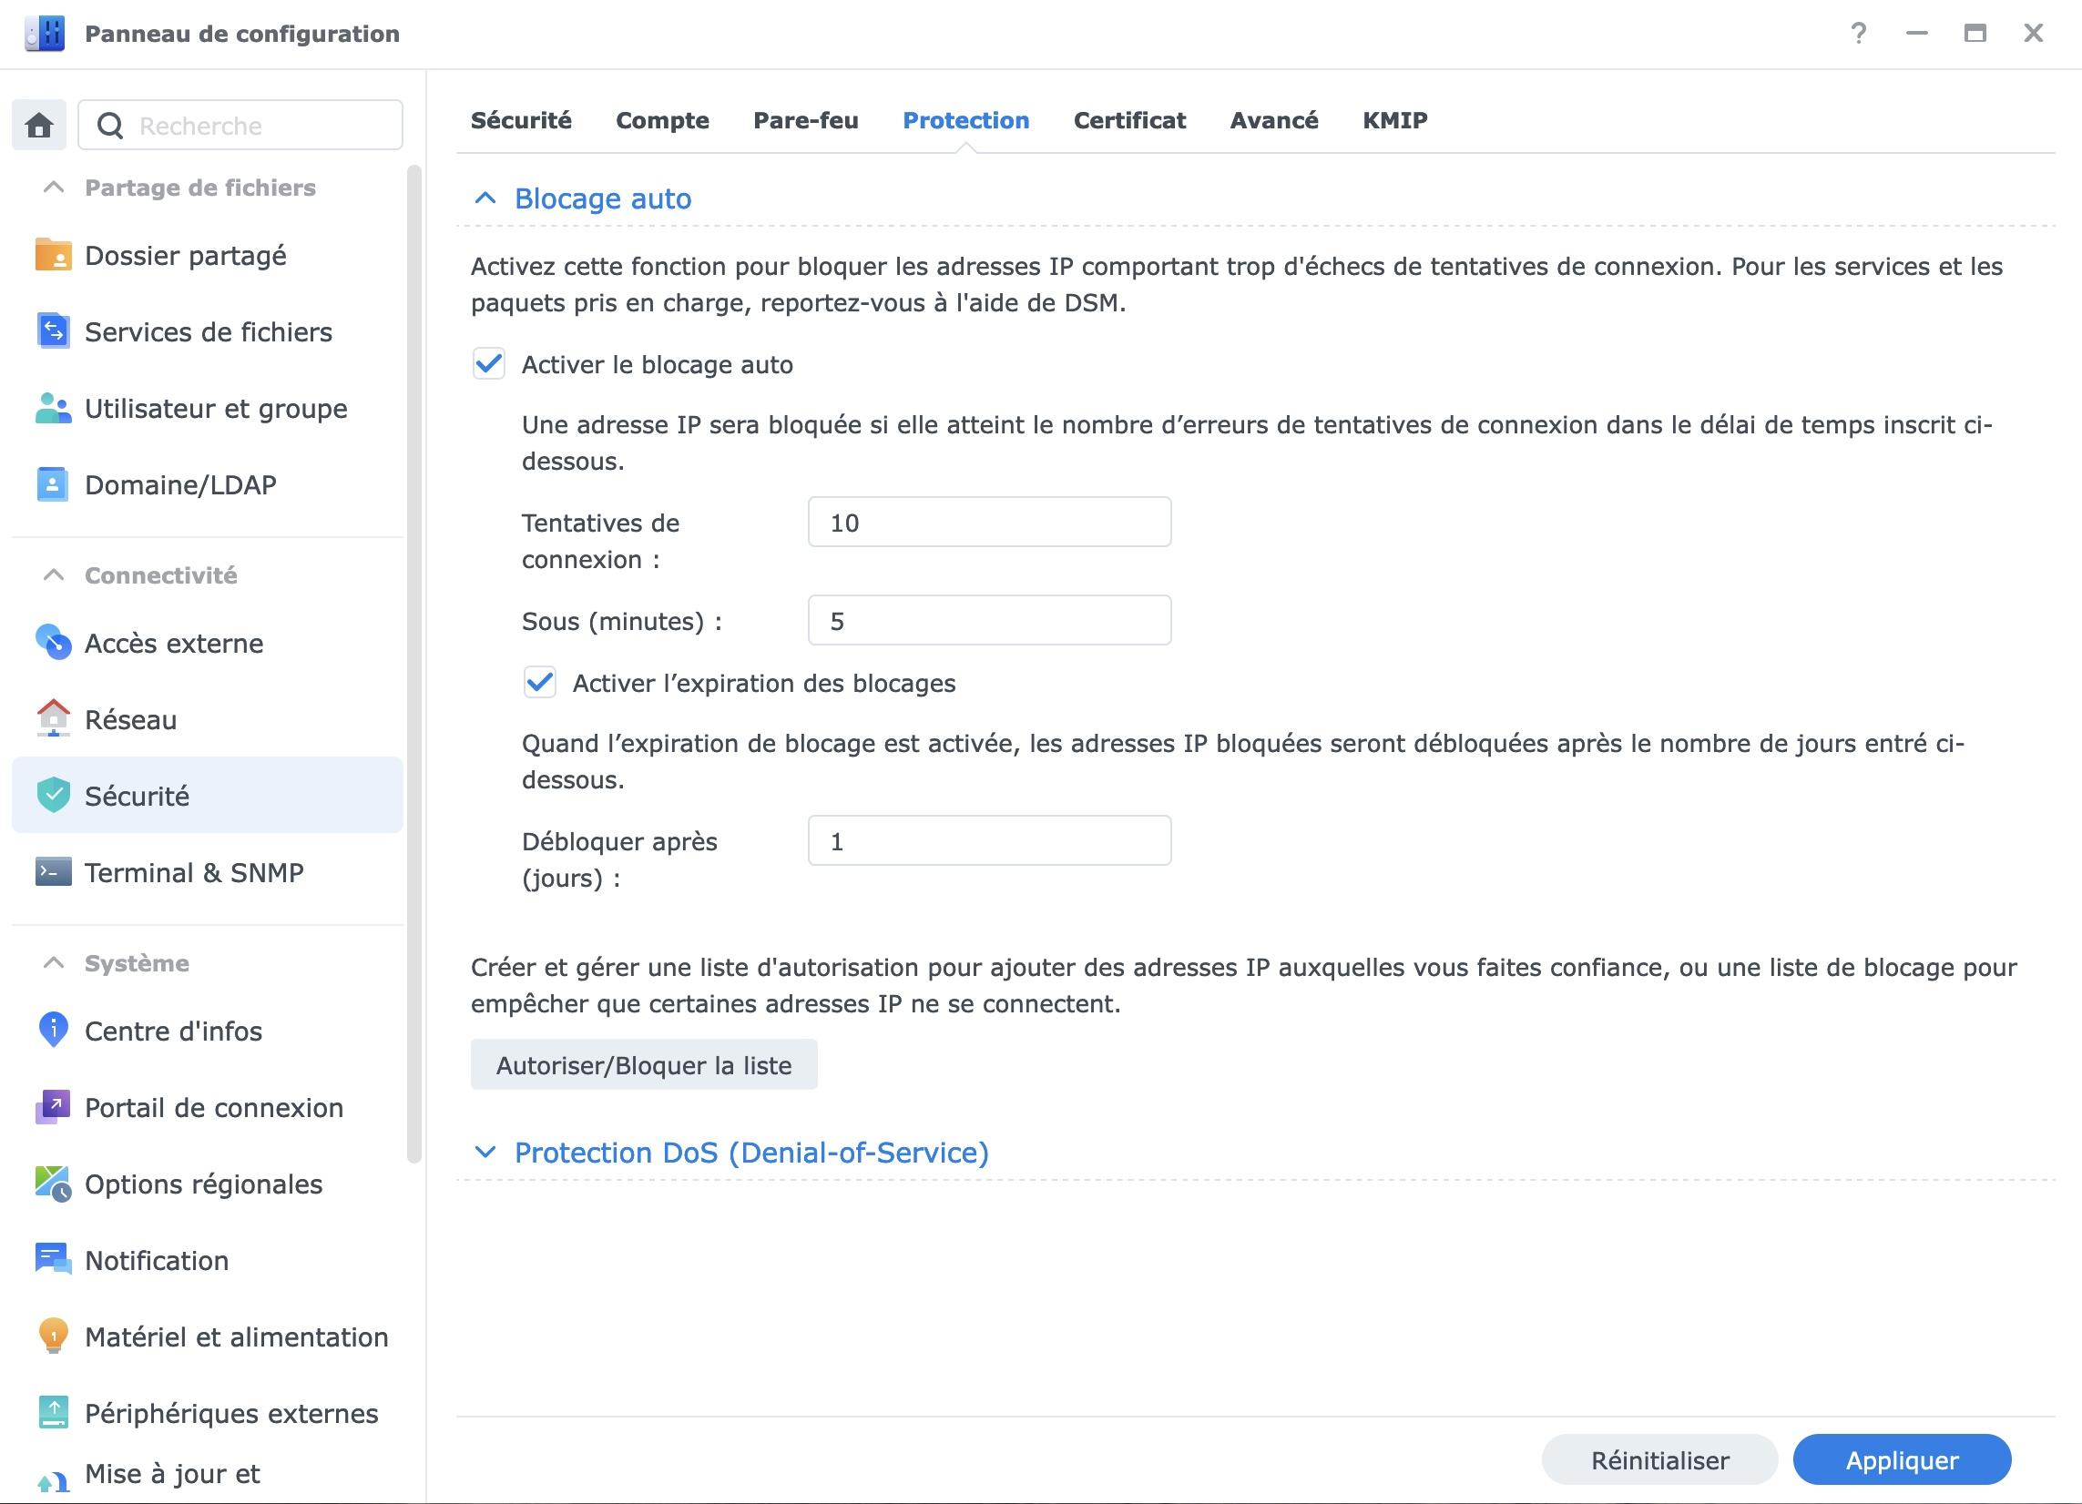Open Dossier partagé folder icon
Image resolution: width=2082 pixels, height=1504 pixels.
coord(53,255)
